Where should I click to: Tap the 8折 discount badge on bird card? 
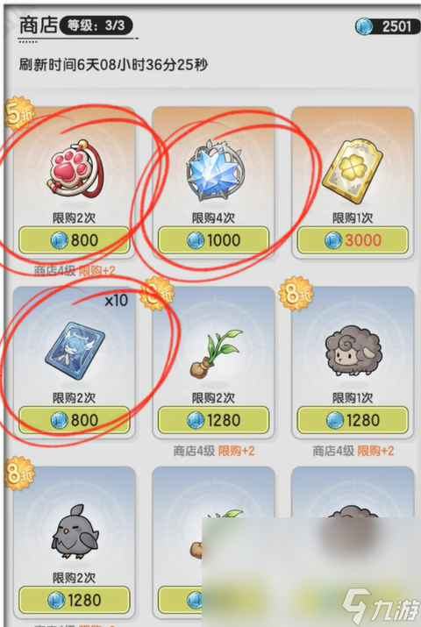click(x=18, y=474)
